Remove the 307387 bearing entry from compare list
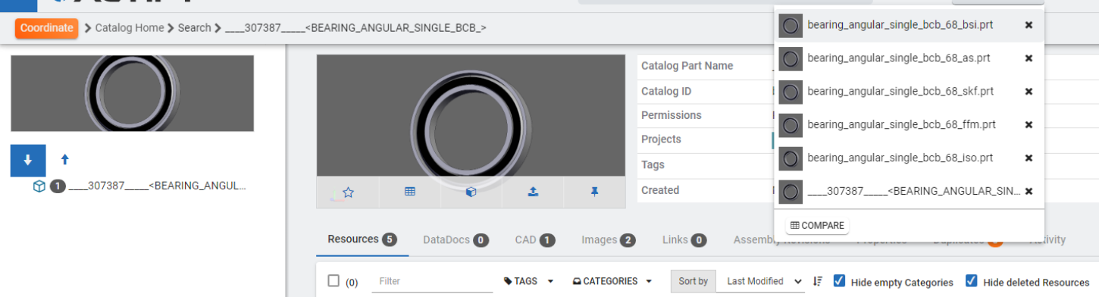1099x297 pixels. pyautogui.click(x=1029, y=192)
